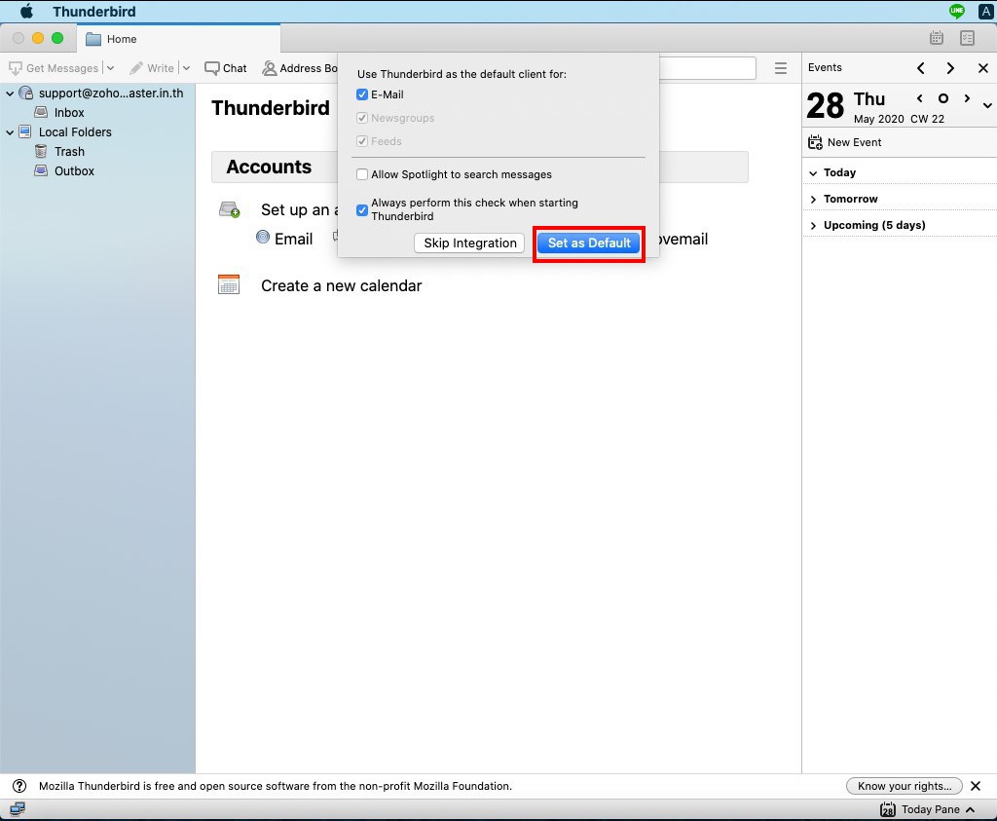
Task: Click the Email account setup link
Action: 293,239
